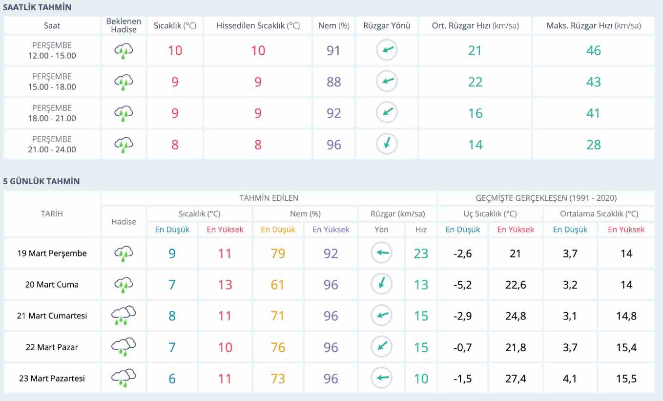Click the Uç Sıcaklık (°C) subheader
The height and width of the screenshot is (401, 663).
pyautogui.click(x=490, y=214)
